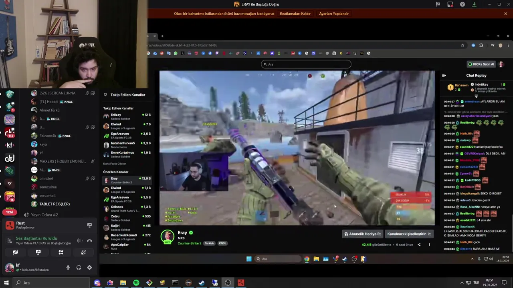Open the Zetsu channel
Viewport: 513px width, 288px height.
[x=127, y=218]
